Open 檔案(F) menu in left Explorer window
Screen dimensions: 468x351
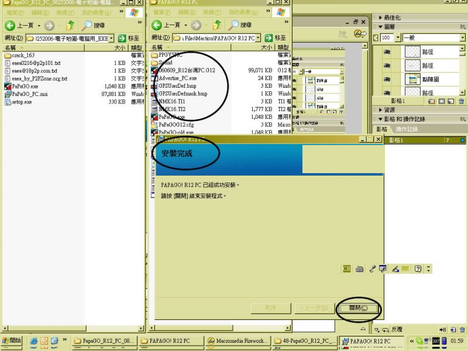(x=15, y=13)
